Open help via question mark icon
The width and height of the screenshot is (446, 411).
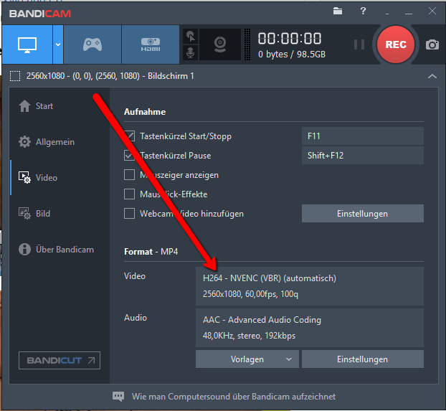pyautogui.click(x=363, y=11)
